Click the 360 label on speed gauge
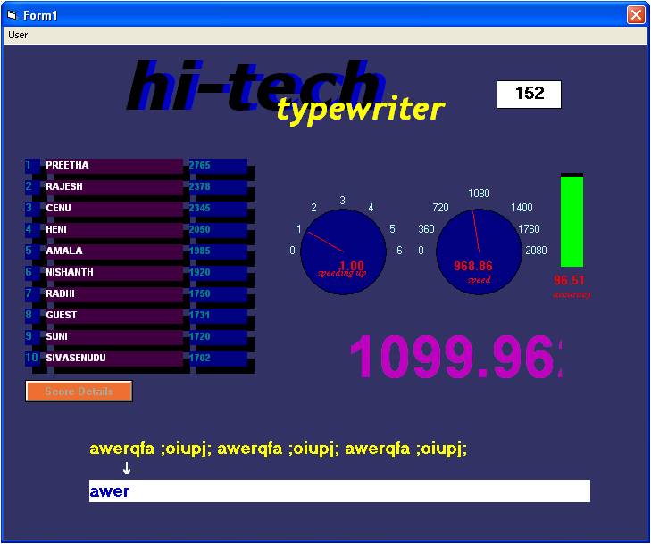Viewport: 651px width, 544px height. [x=426, y=229]
